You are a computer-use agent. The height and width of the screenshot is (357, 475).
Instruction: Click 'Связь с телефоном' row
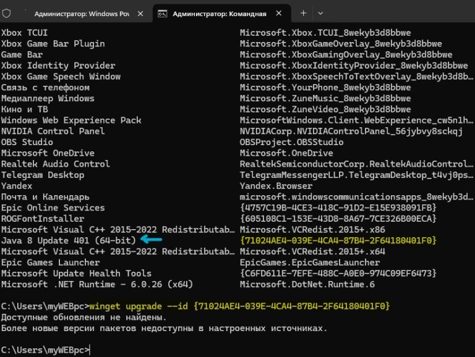(x=45, y=88)
